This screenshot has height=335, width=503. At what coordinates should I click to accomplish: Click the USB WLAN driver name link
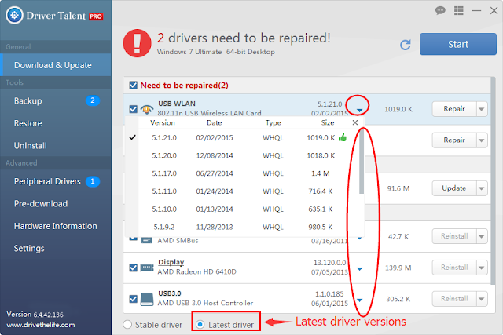click(177, 104)
